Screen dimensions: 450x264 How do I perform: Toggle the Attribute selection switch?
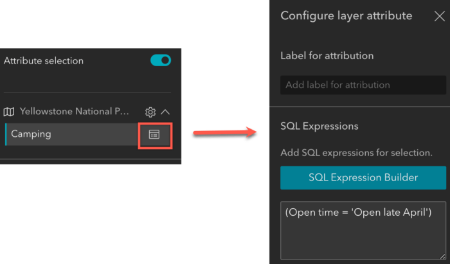point(161,60)
